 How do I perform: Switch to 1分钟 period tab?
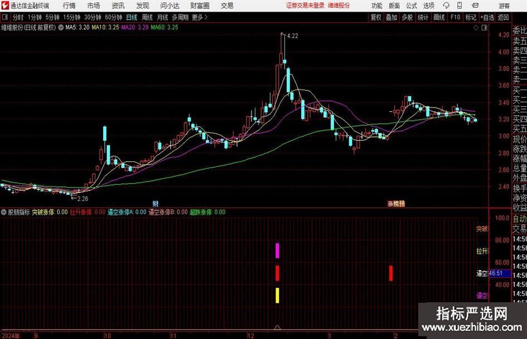(x=35, y=17)
